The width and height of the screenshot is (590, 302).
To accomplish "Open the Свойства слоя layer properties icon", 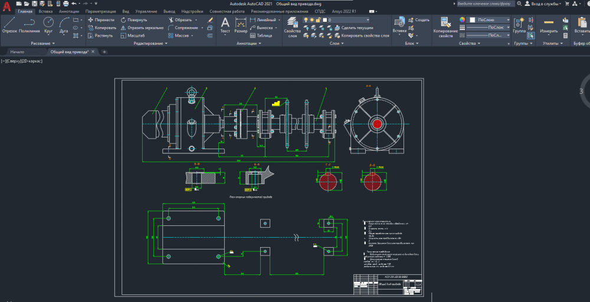I will 292,23.
